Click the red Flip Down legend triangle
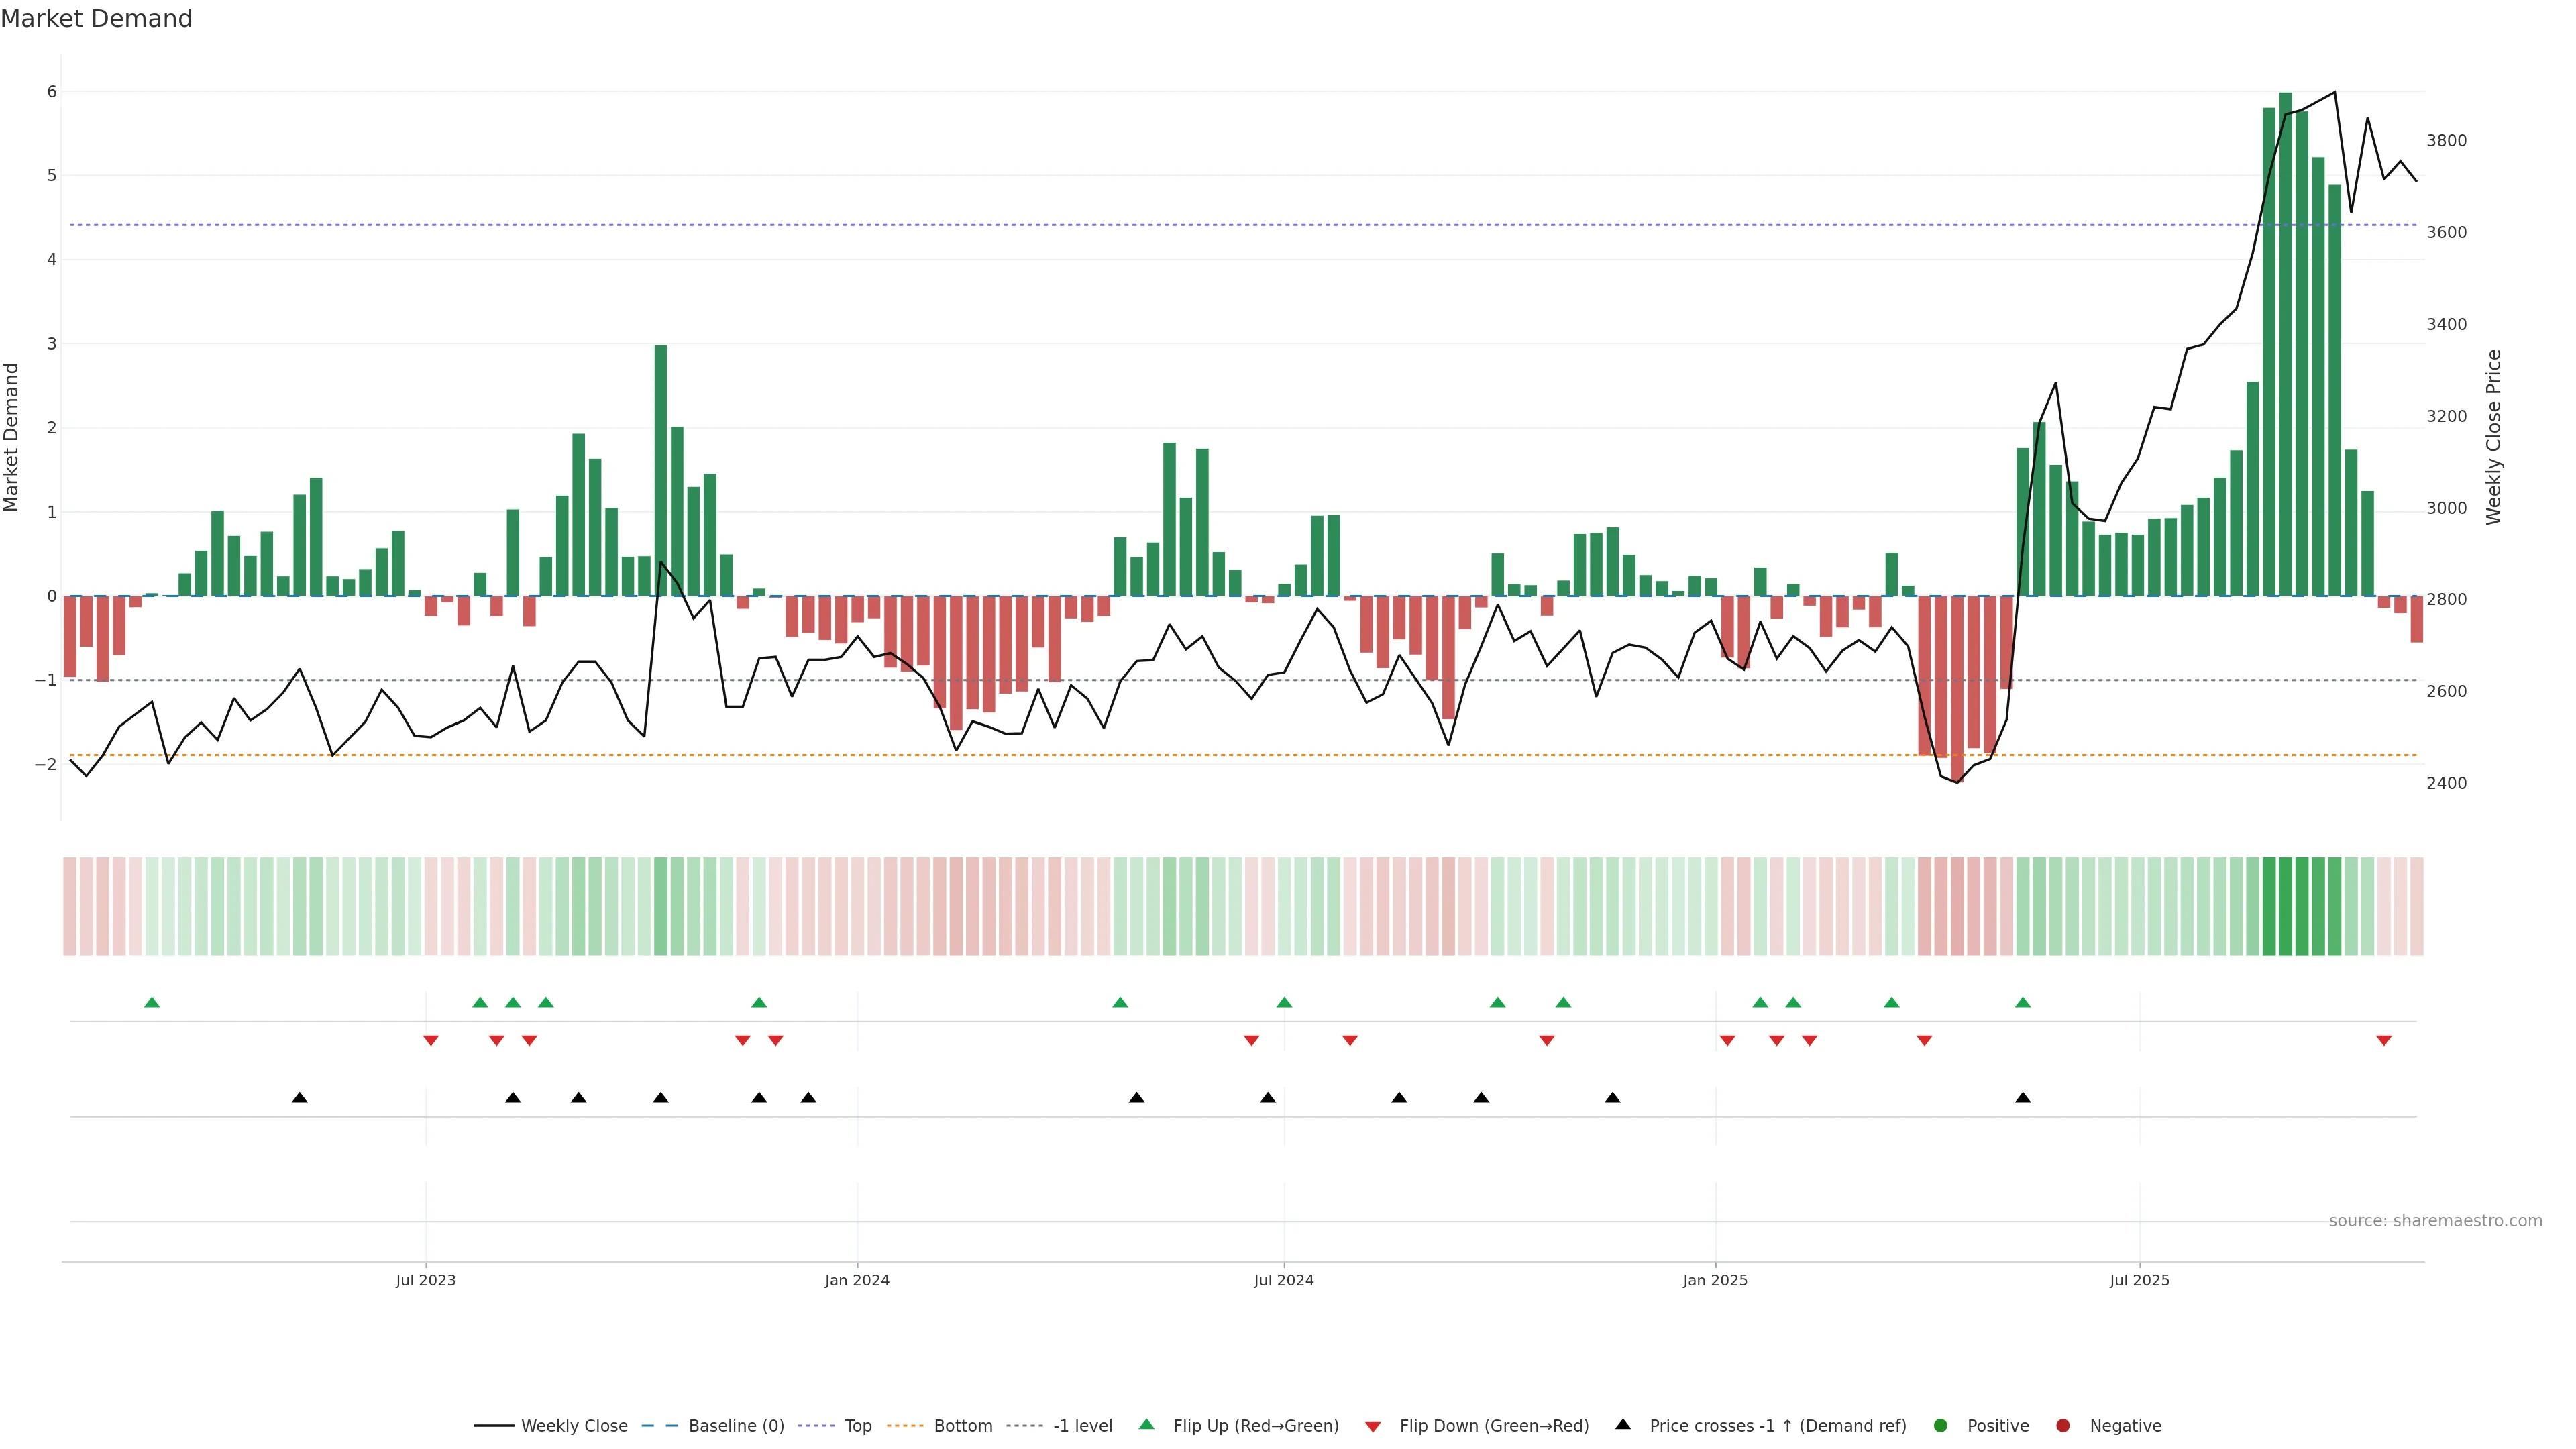The image size is (2576, 1449). pyautogui.click(x=1373, y=1427)
